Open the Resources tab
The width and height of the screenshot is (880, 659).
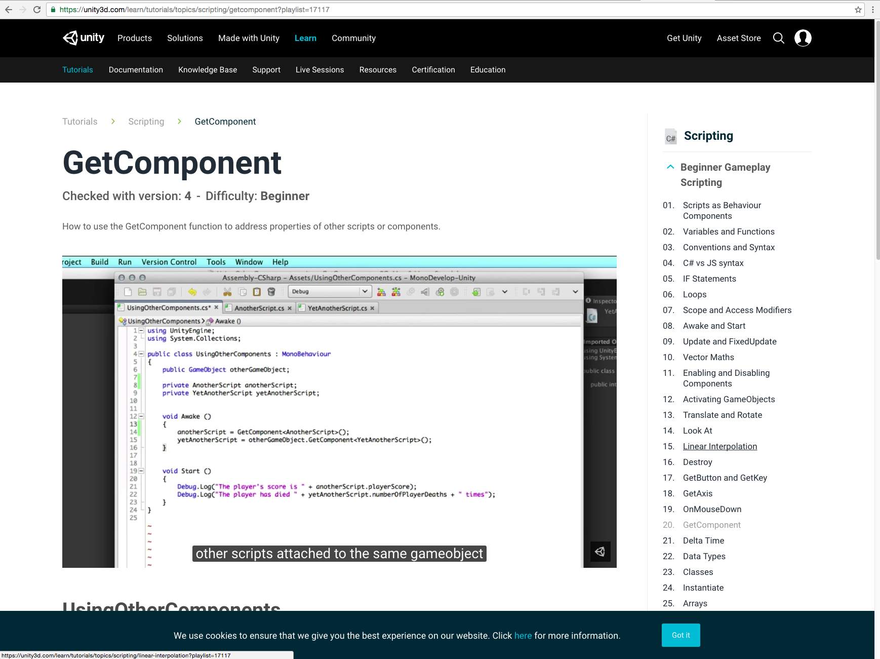click(378, 70)
